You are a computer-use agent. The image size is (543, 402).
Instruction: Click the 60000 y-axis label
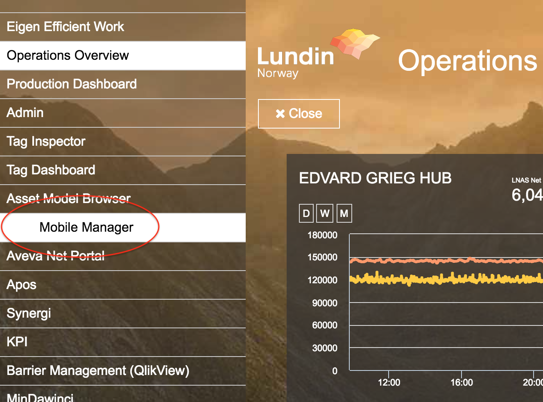coord(325,325)
